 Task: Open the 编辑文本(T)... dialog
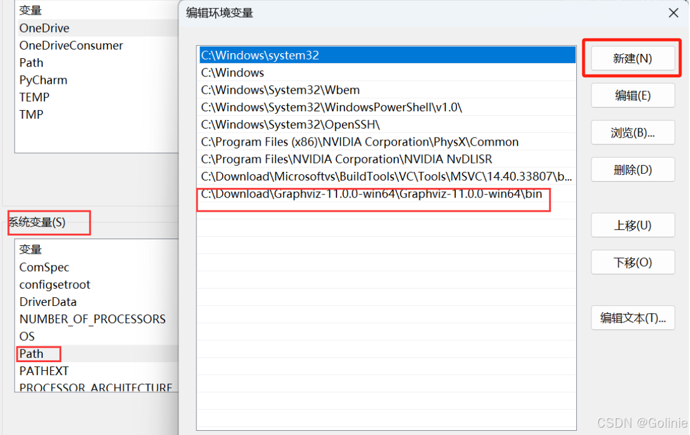point(632,318)
